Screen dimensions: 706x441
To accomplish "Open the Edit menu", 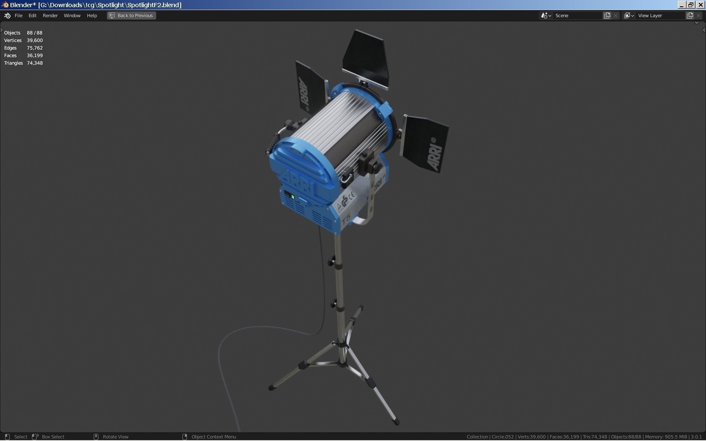I will point(32,16).
